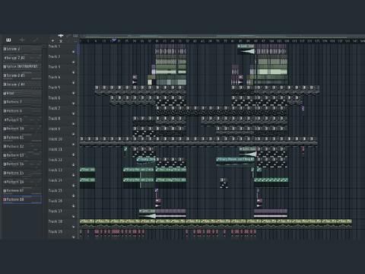
Task: Select Pattern 14 in the picker
Action: tap(22, 164)
